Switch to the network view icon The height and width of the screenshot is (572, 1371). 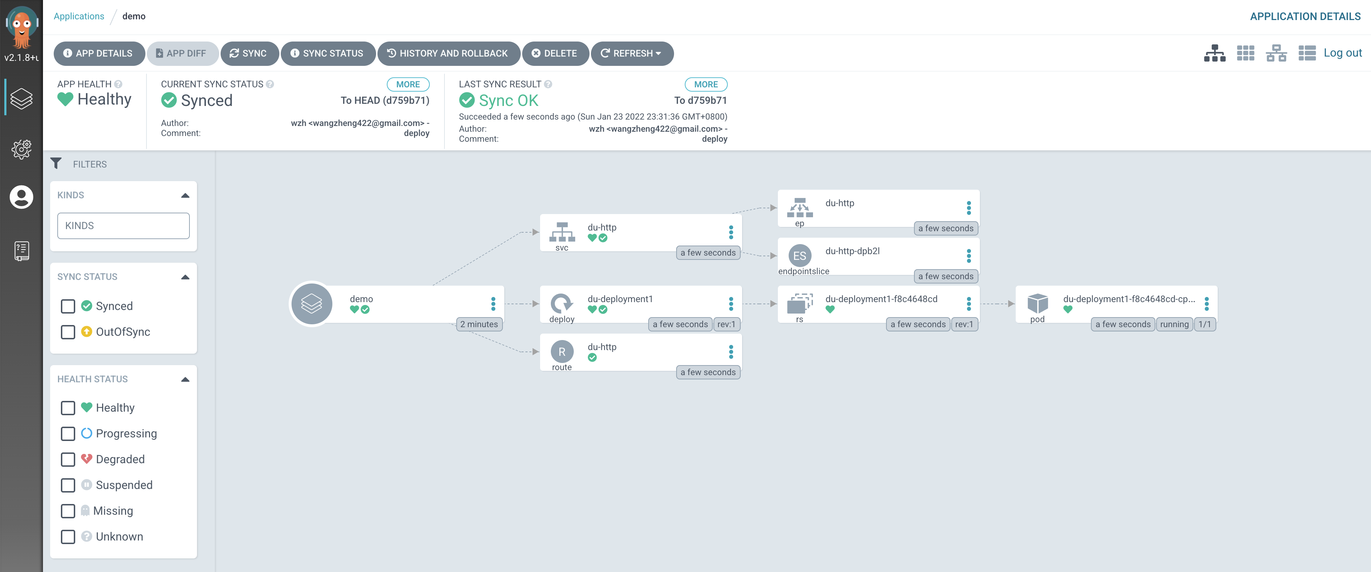tap(1276, 53)
